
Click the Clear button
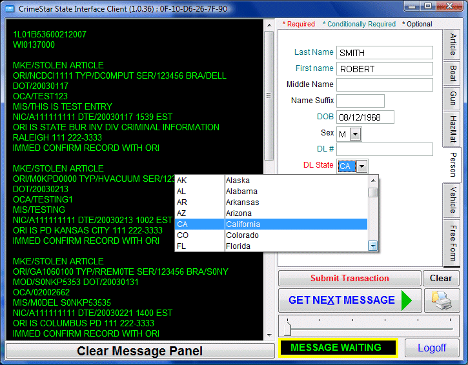441,279
